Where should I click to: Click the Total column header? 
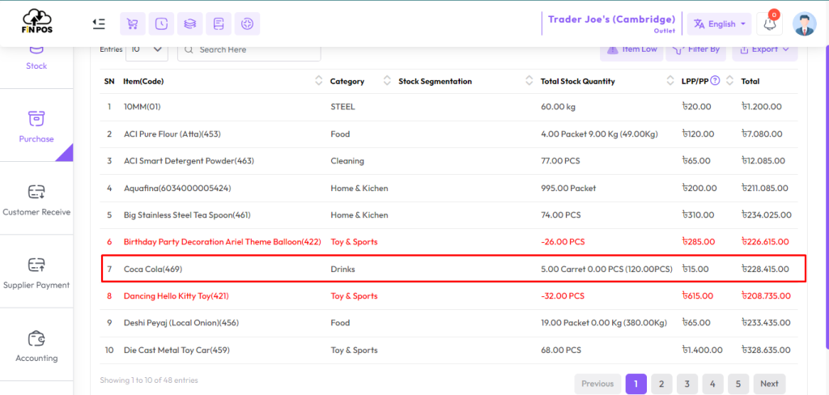pos(750,82)
